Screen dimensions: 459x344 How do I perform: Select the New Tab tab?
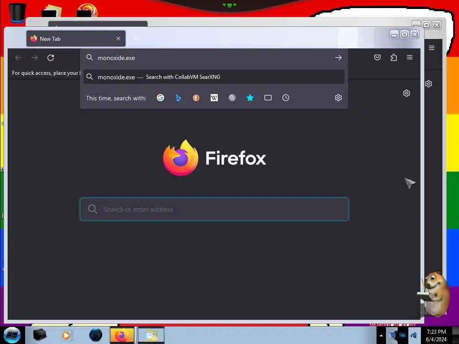tap(76, 39)
